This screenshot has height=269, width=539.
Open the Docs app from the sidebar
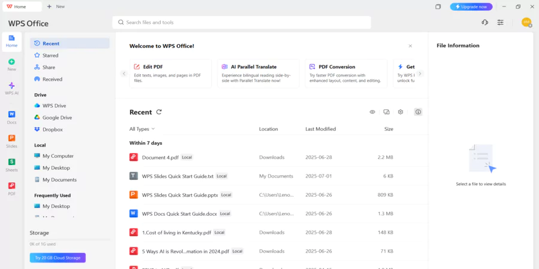[x=12, y=117]
